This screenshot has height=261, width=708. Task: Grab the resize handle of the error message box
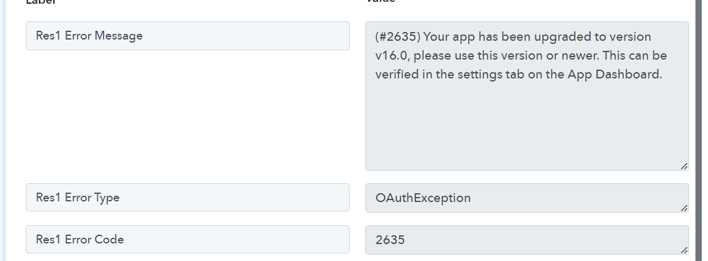[684, 166]
